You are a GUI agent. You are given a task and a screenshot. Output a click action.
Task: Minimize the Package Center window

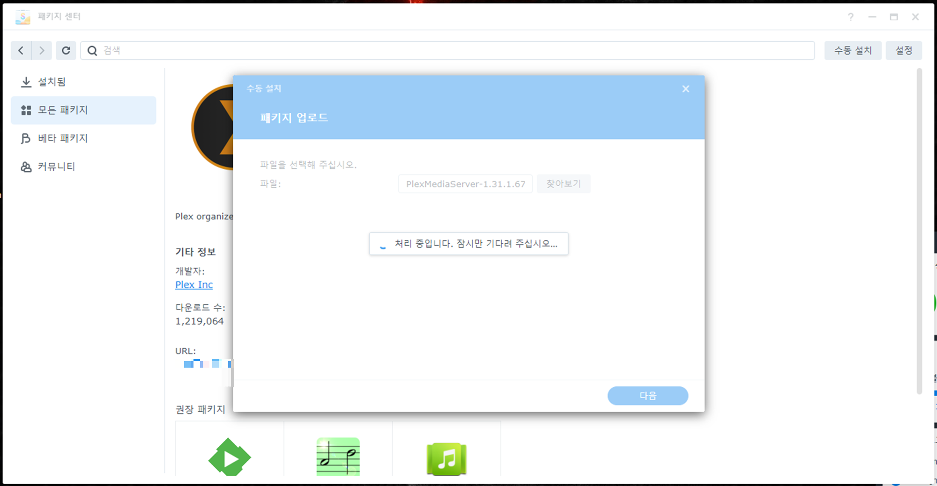(872, 17)
